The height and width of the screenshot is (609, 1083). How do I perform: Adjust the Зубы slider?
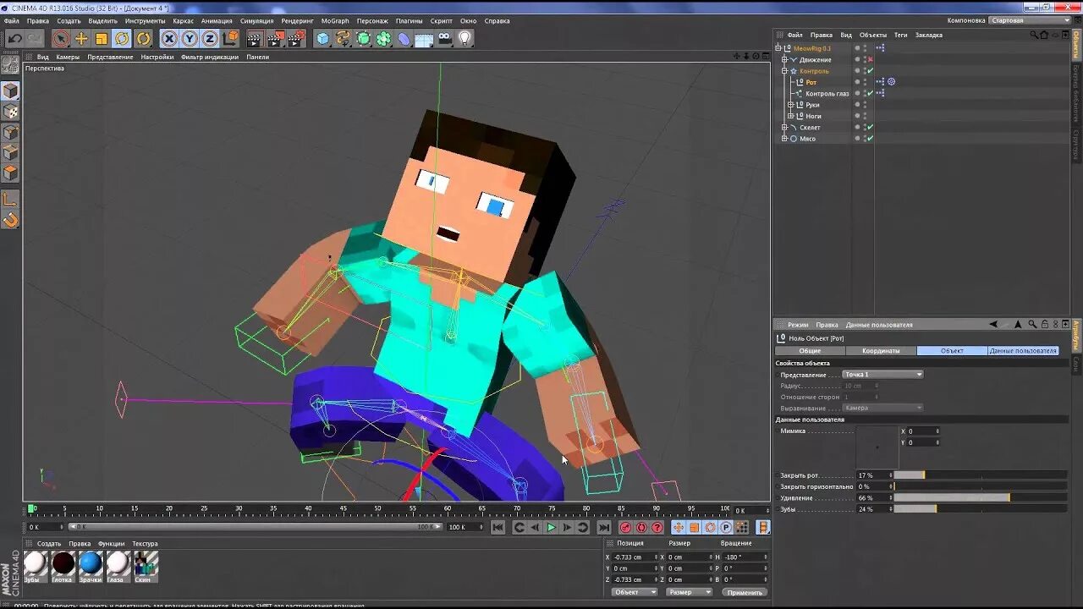[x=980, y=508]
